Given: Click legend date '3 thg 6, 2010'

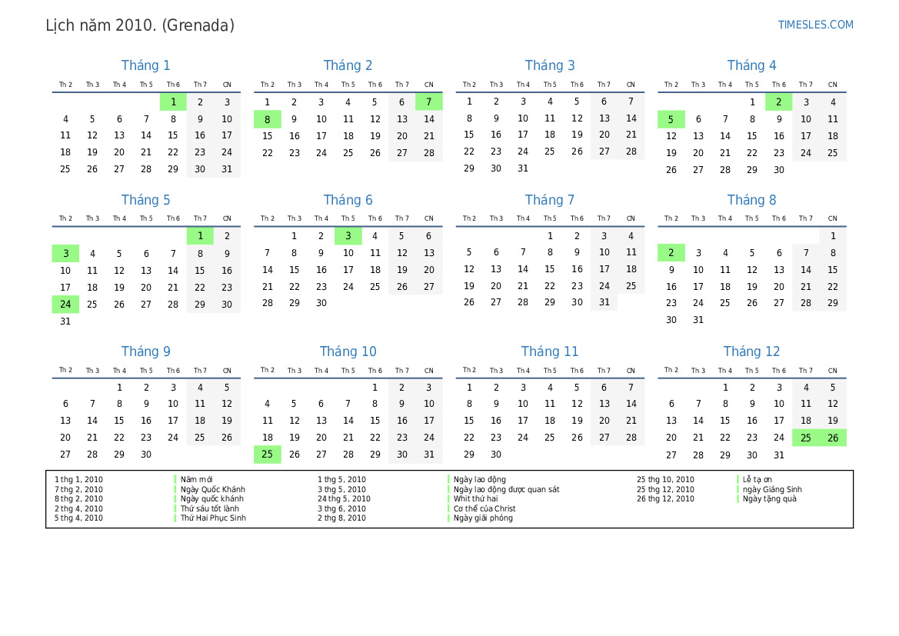Looking at the screenshot, I should pyautogui.click(x=341, y=508).
